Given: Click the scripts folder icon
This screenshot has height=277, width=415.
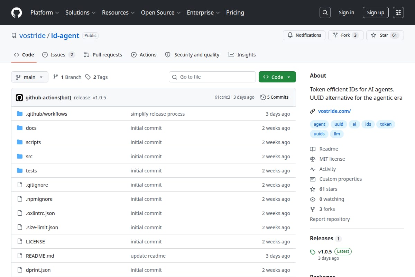Looking at the screenshot, I should tap(20, 142).
